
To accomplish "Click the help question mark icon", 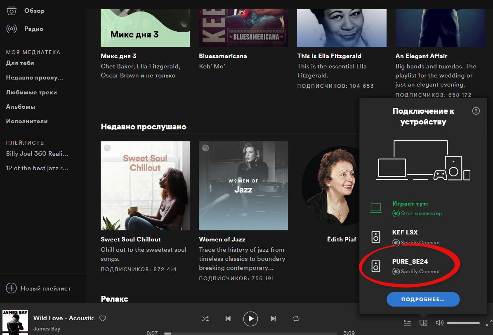I will pyautogui.click(x=476, y=111).
